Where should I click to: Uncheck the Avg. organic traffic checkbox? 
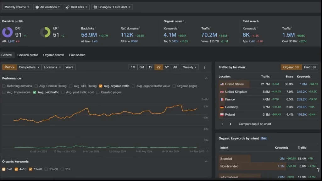tap(101, 86)
